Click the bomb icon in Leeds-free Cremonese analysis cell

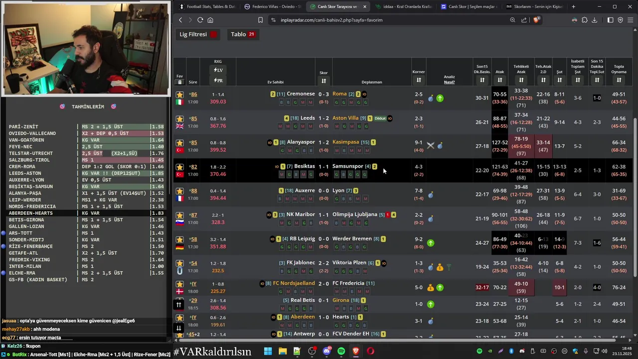(431, 98)
